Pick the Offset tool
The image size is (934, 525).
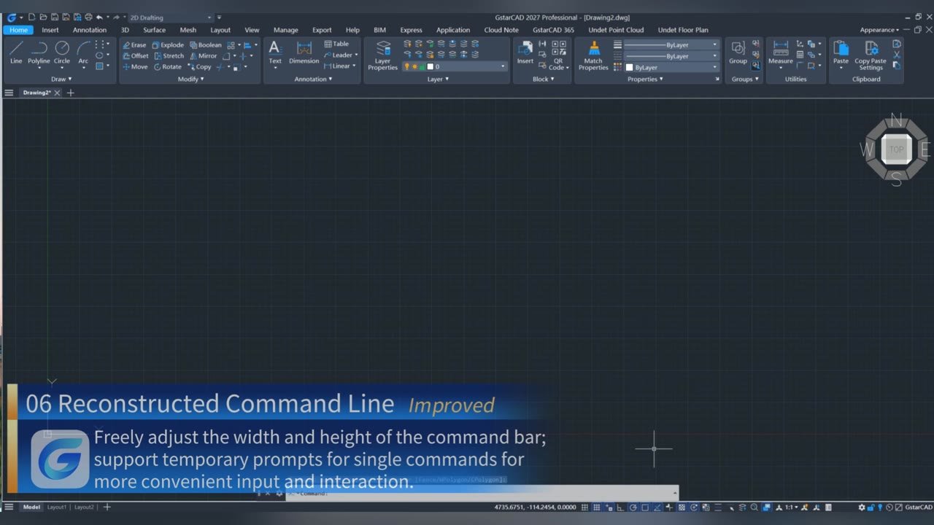pyautogui.click(x=135, y=55)
